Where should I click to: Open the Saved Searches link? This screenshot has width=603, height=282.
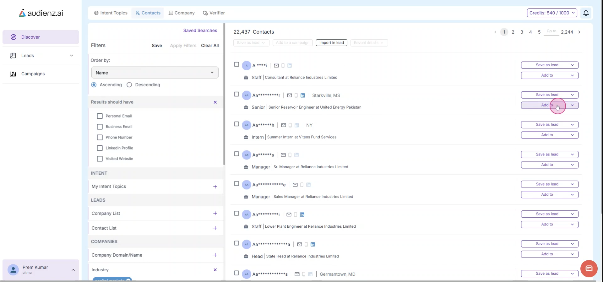click(x=200, y=30)
